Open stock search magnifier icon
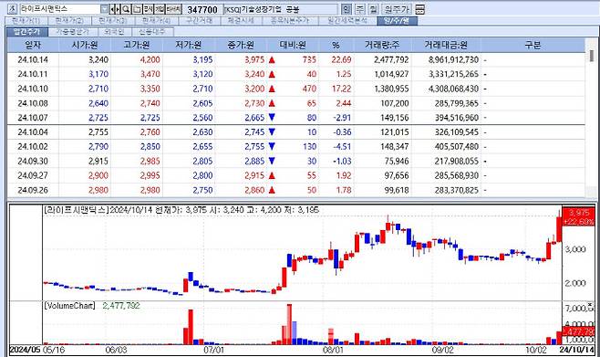The height and width of the screenshot is (357, 600). 126,9
